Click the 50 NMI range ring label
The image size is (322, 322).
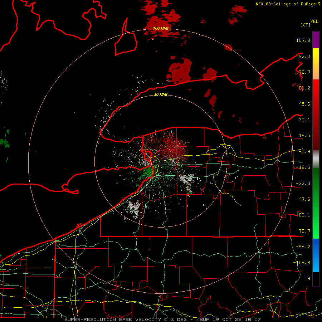(161, 95)
